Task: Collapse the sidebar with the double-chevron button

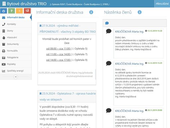Action: pyautogui.click(x=16, y=77)
